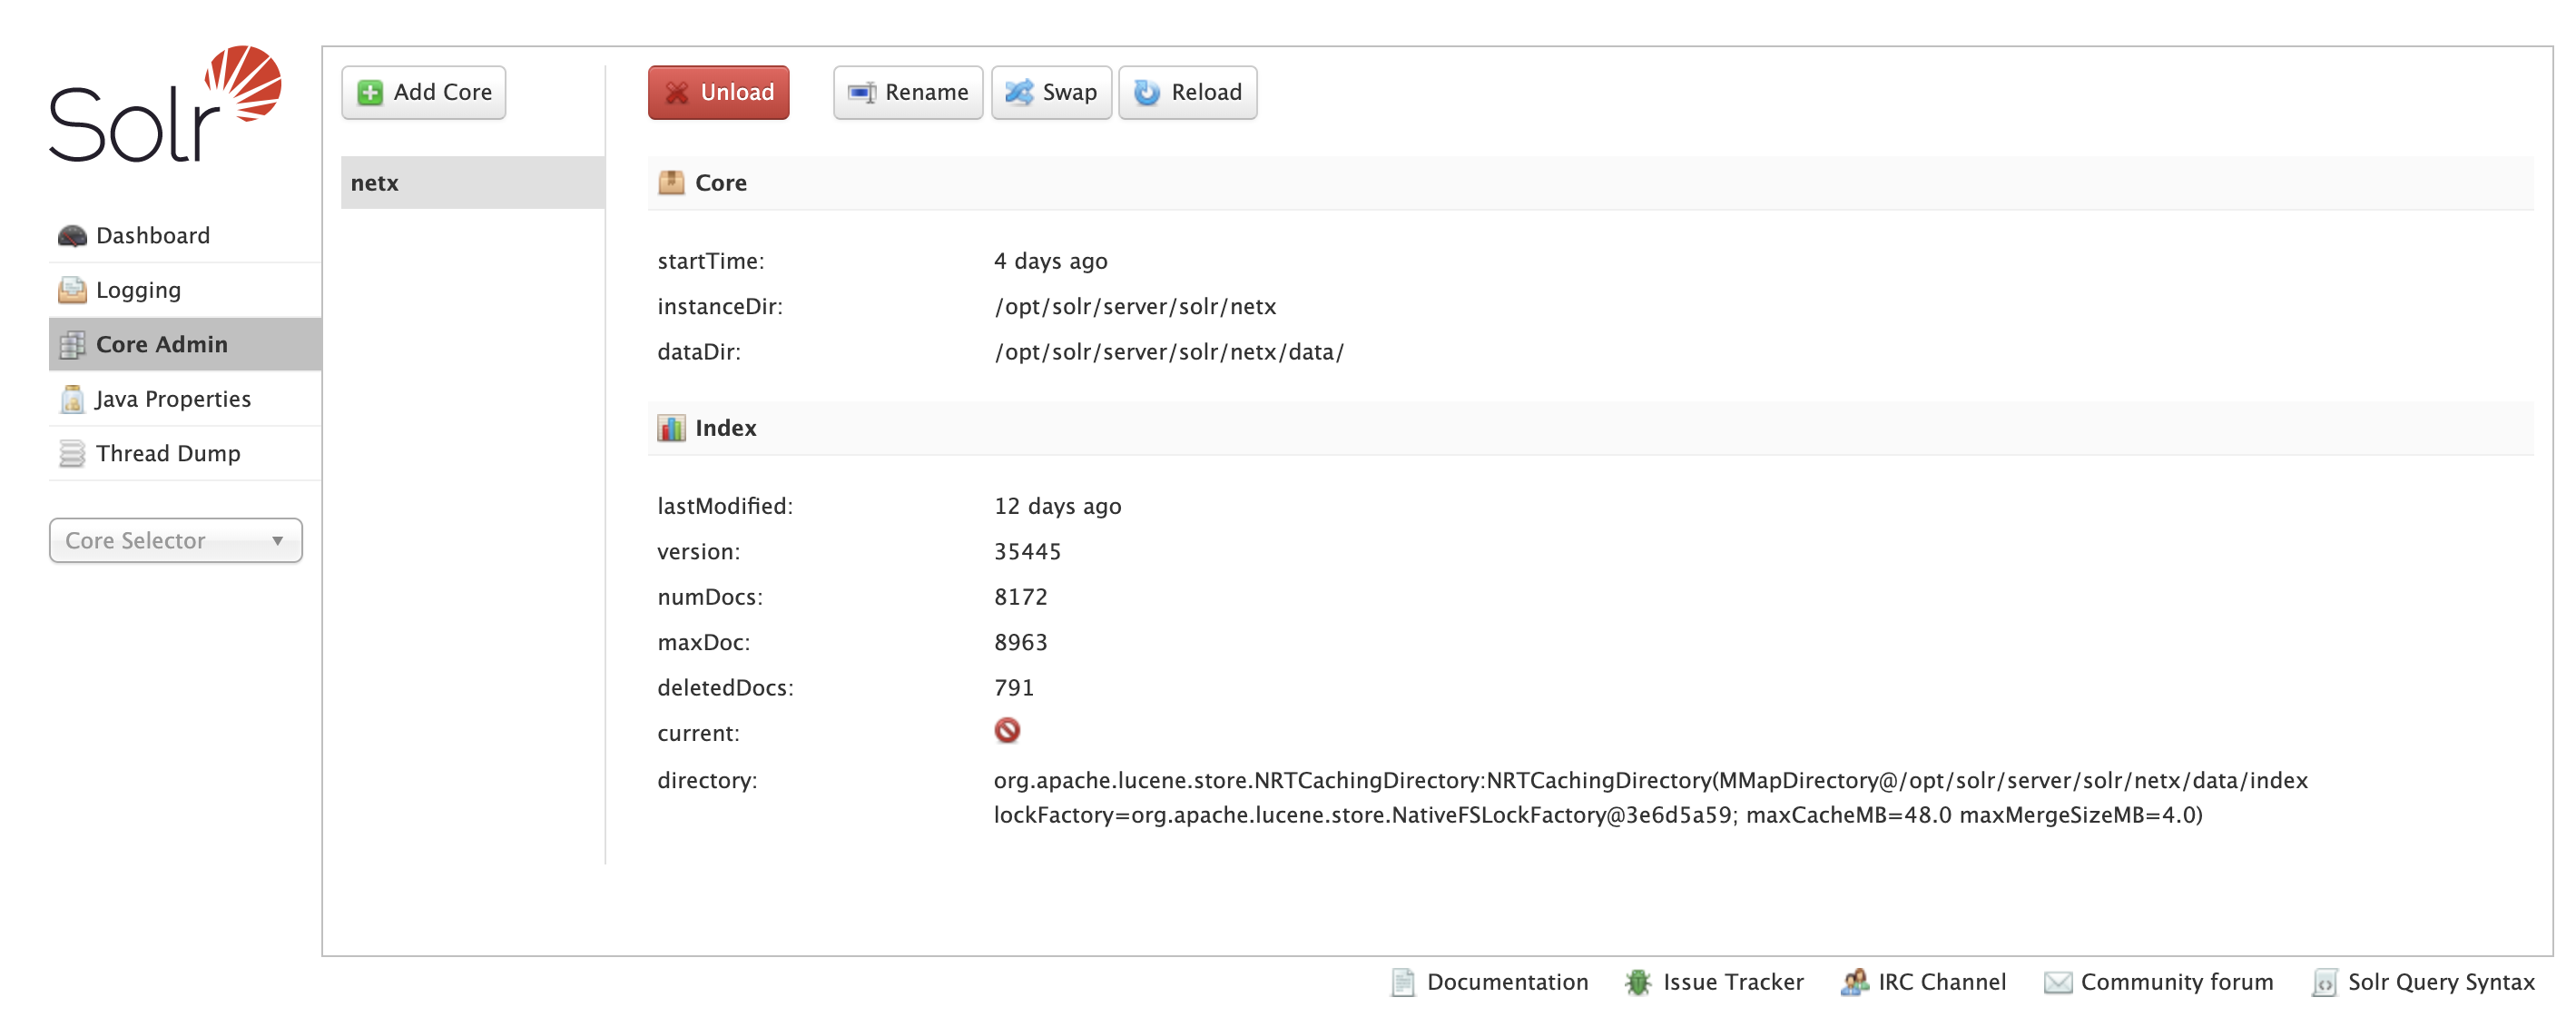
Task: Click the Community forum envelope icon
Action: pyautogui.click(x=2057, y=982)
